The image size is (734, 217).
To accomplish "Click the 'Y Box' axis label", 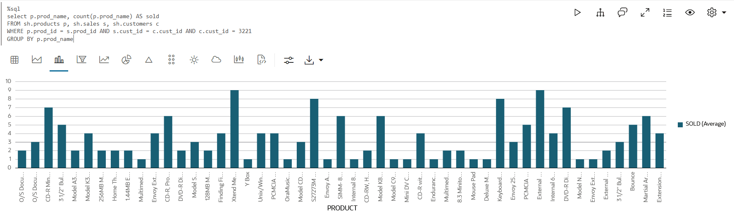I will (x=248, y=179).
